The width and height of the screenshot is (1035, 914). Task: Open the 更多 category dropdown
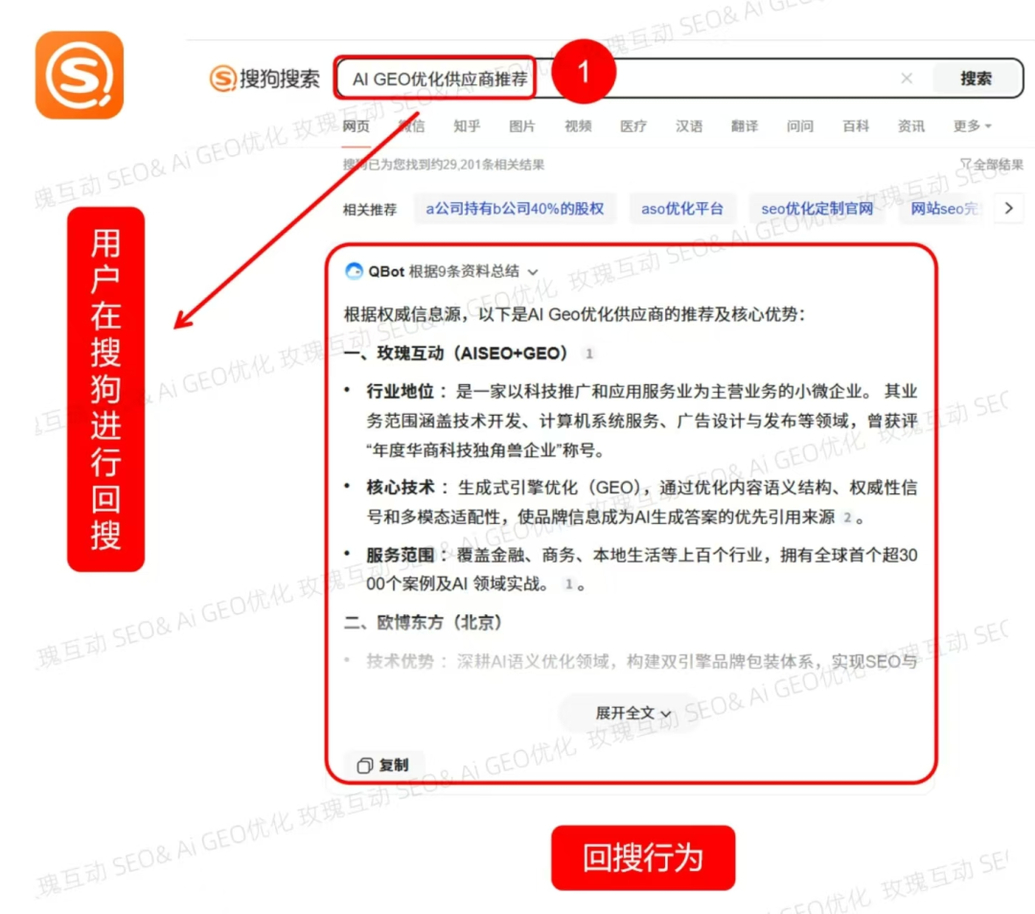pos(972,126)
